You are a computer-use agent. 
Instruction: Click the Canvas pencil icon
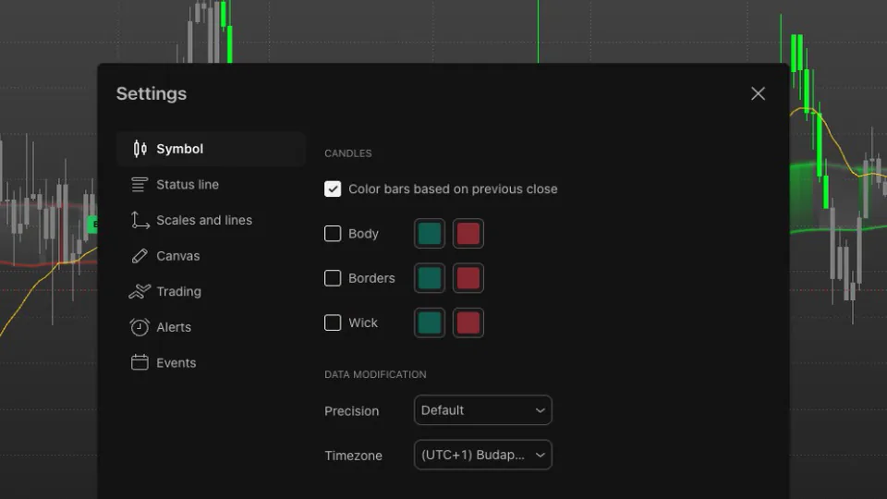point(140,256)
